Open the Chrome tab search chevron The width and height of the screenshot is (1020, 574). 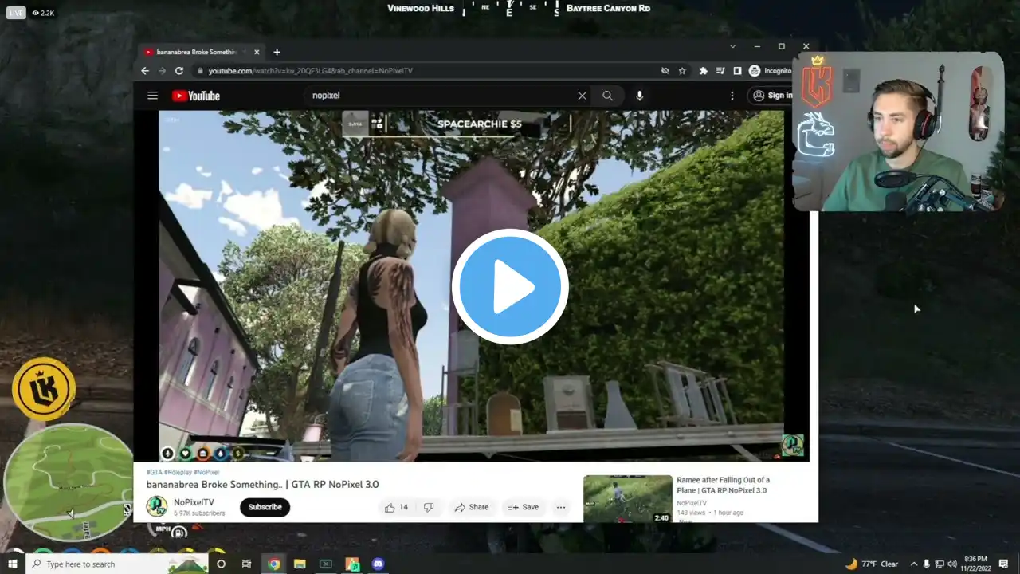tap(732, 46)
